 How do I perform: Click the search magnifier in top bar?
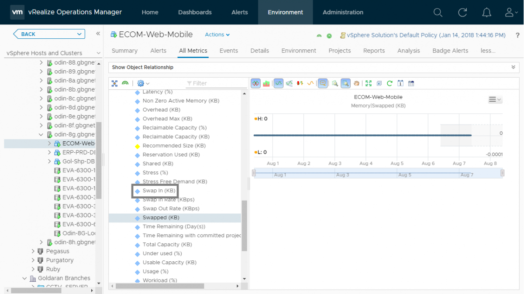[438, 12]
